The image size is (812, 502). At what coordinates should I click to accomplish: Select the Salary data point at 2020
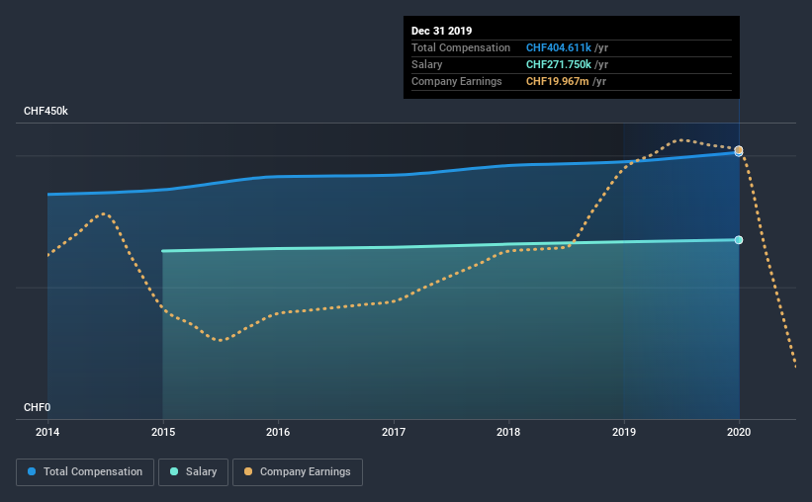pyautogui.click(x=739, y=240)
